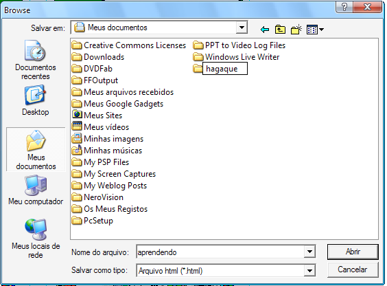
Task: Select the Meus Google Gadgets folder icon
Action: 77,104
